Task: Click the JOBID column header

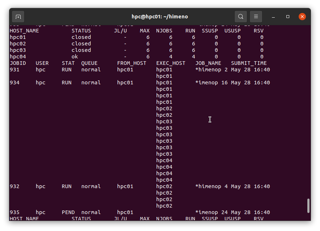Action: (x=18, y=63)
